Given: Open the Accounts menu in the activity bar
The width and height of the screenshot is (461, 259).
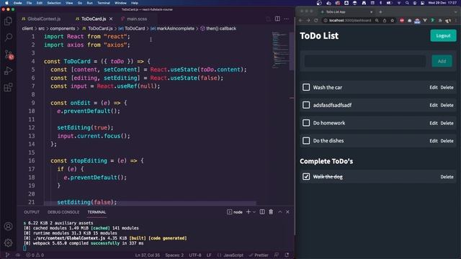Looking at the screenshot, I should point(8,227).
